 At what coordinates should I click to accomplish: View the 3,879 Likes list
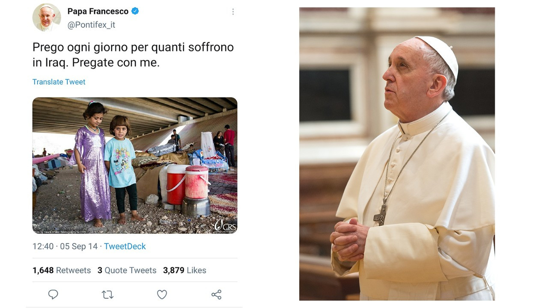coord(185,270)
